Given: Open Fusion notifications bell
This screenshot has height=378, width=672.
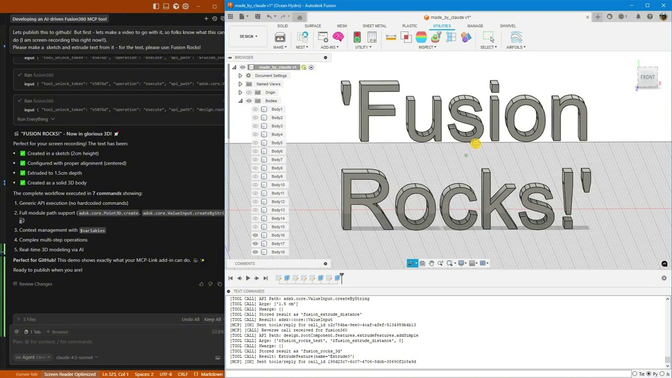Looking at the screenshot, I should 638,17.
